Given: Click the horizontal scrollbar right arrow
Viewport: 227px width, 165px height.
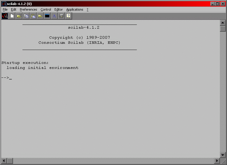Looking at the screenshot, I should [x=217, y=161].
